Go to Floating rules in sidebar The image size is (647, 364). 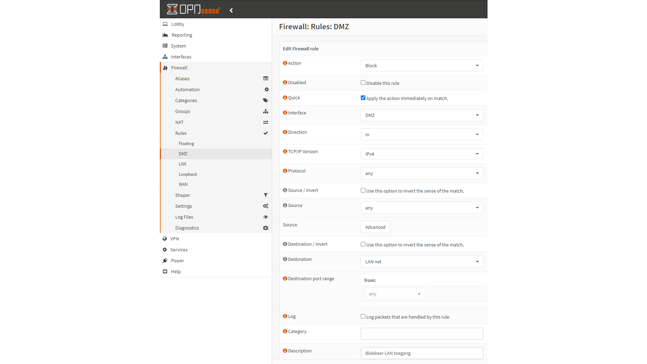tap(186, 144)
